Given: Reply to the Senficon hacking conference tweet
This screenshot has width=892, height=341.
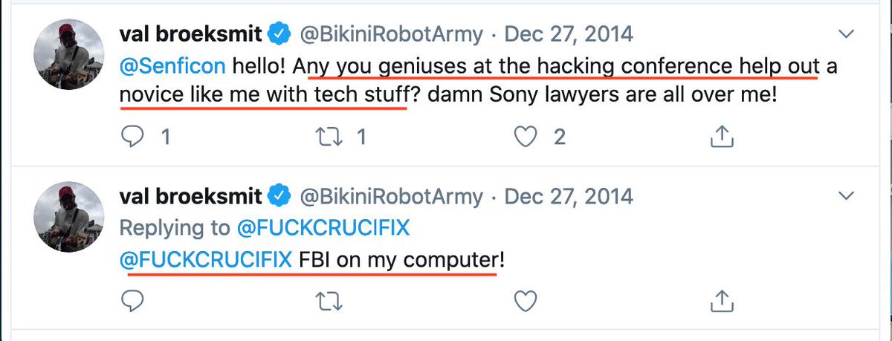Looking at the screenshot, I should [x=134, y=137].
